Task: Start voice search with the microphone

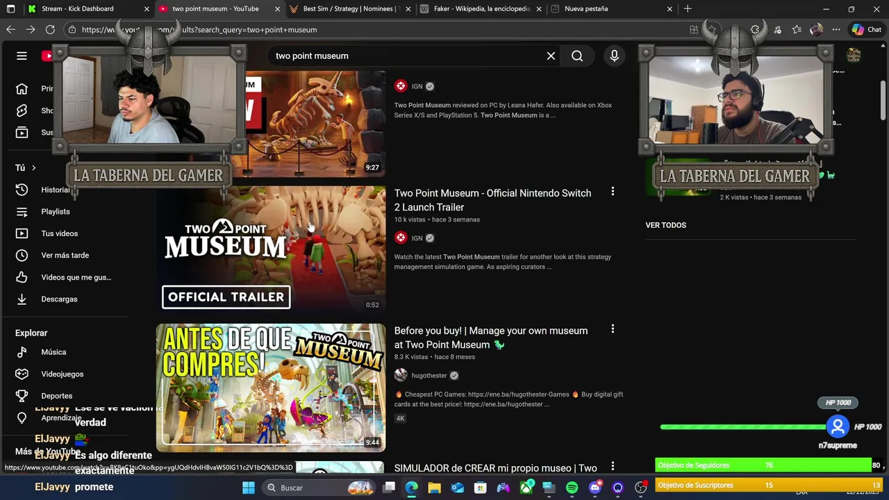Action: (614, 56)
